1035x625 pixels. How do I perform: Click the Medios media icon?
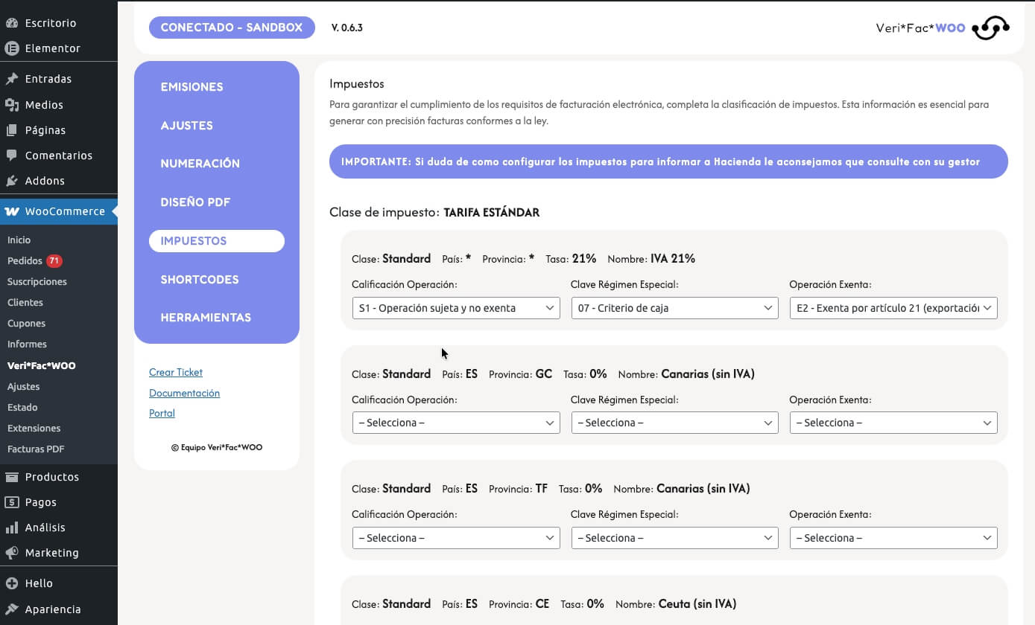pyautogui.click(x=12, y=105)
